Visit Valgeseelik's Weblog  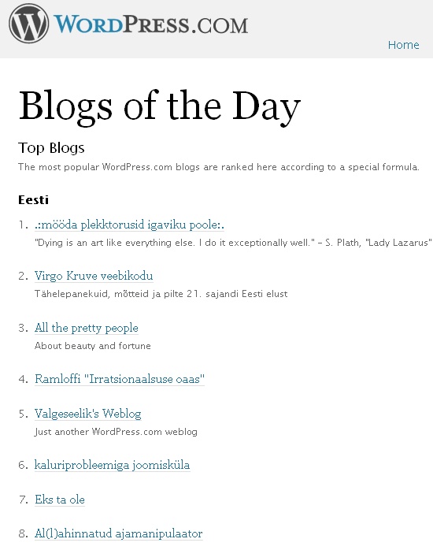(87, 414)
